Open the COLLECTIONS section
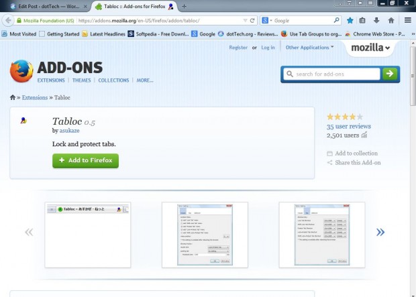Screen dimensions: 416x297 (x=113, y=80)
